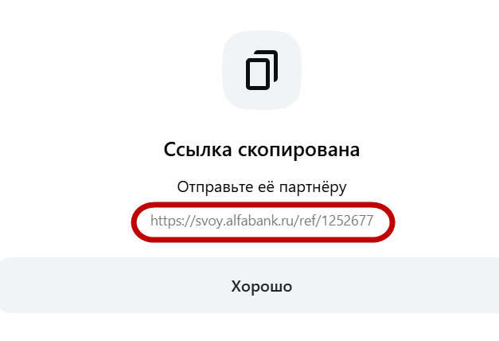
Task: Focus the referral link field inside the red oval
Action: point(263,222)
